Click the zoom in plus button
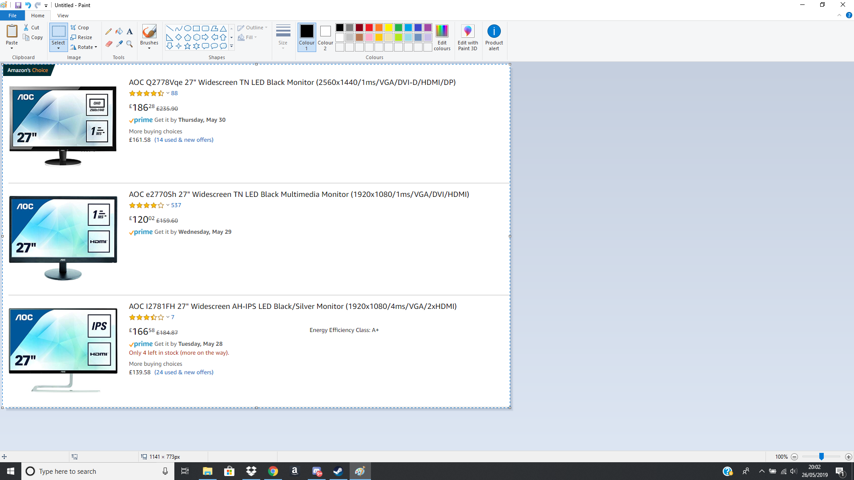The height and width of the screenshot is (480, 854). 849,457
